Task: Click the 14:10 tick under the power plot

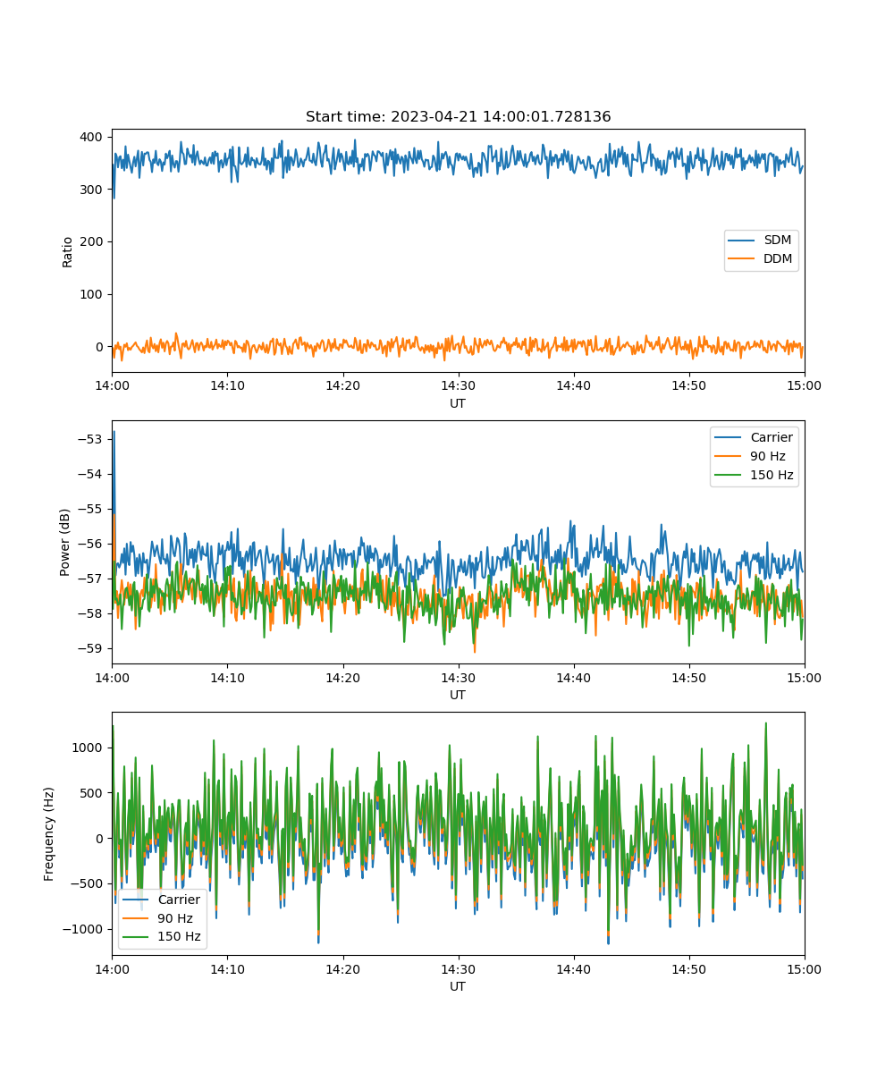Action: 227,677
